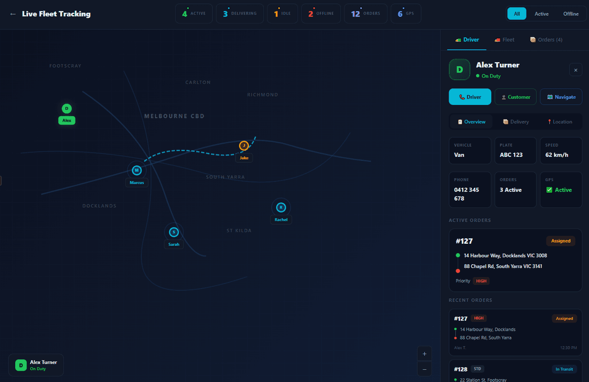Zoom in the map with plus button

pos(424,354)
